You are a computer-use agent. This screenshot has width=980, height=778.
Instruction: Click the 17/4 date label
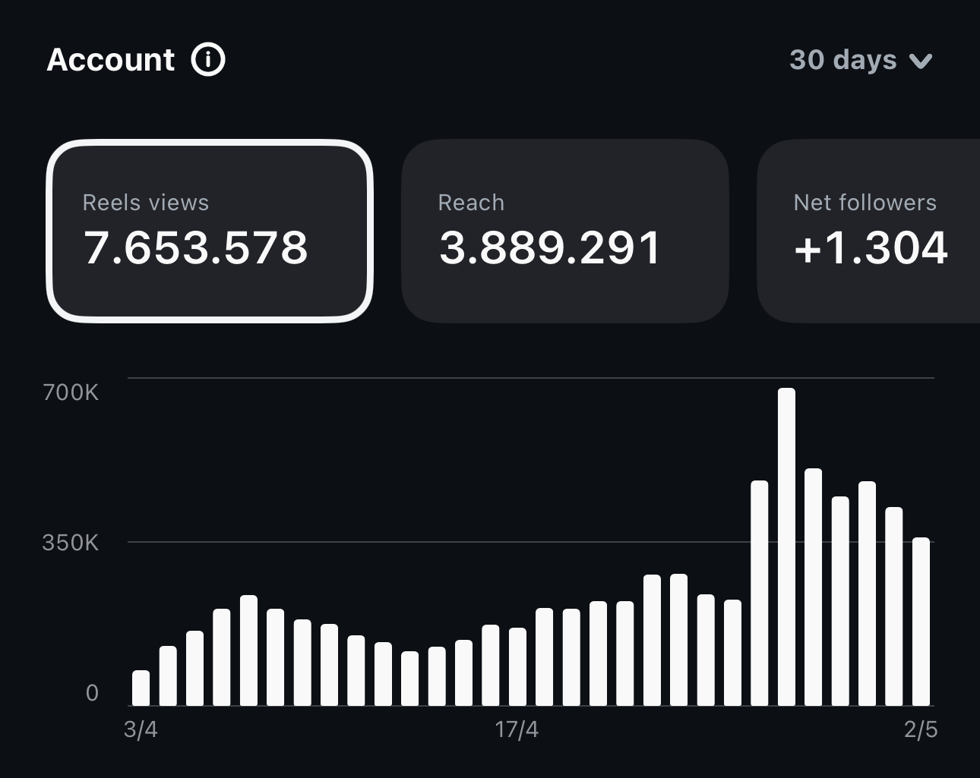point(517,730)
